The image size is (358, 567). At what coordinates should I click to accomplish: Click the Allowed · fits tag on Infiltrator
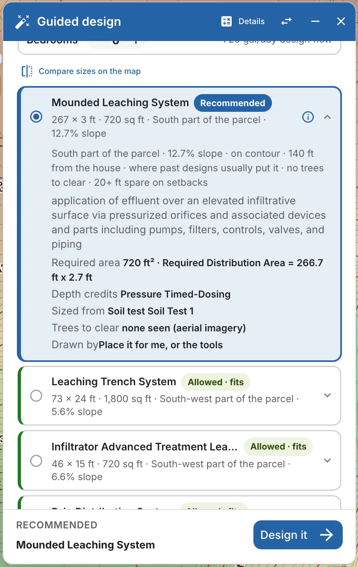(278, 447)
